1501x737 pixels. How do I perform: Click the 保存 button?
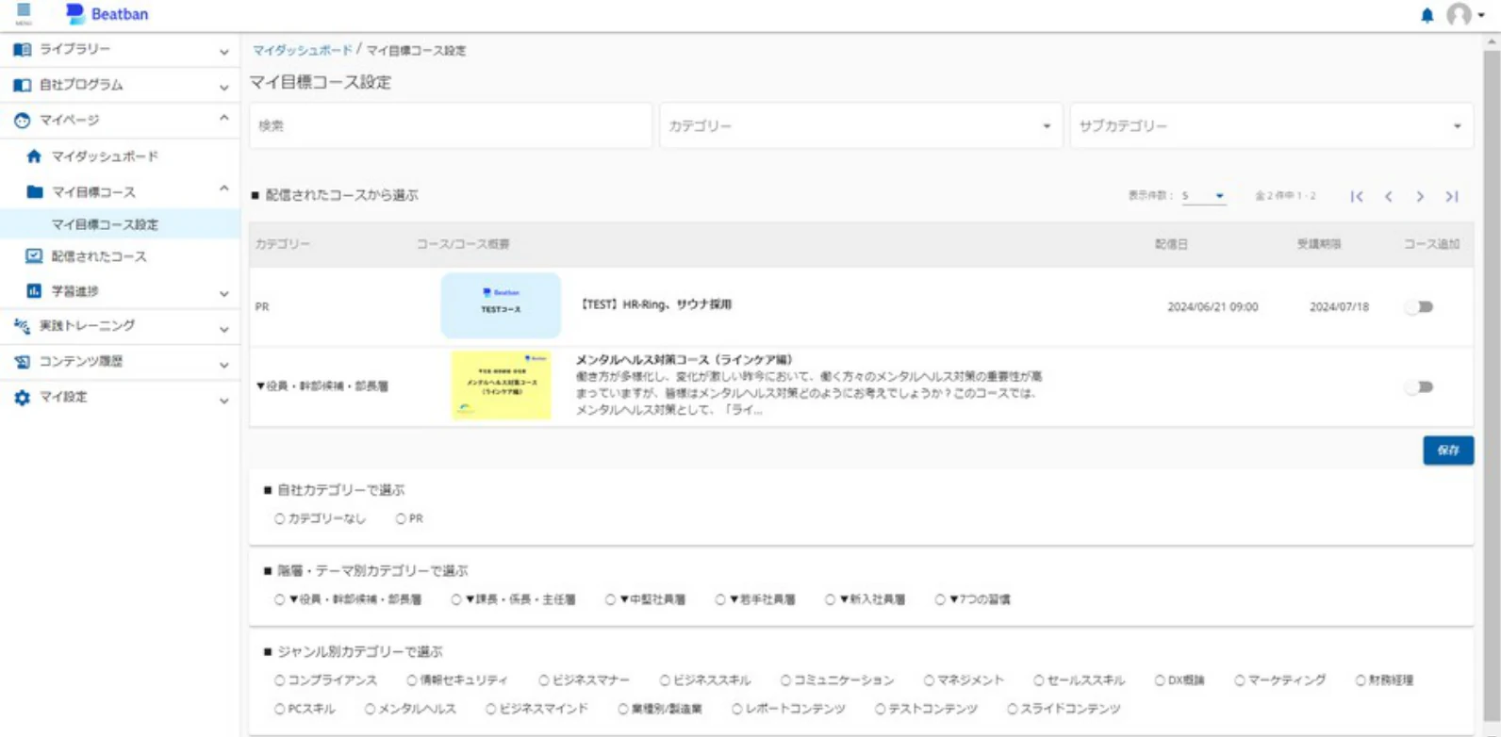coord(1448,450)
